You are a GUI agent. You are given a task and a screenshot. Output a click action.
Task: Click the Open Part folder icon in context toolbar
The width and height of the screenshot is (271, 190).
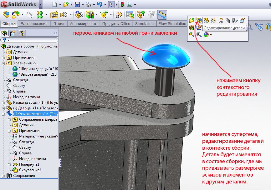pyautogui.click(x=192, y=20)
